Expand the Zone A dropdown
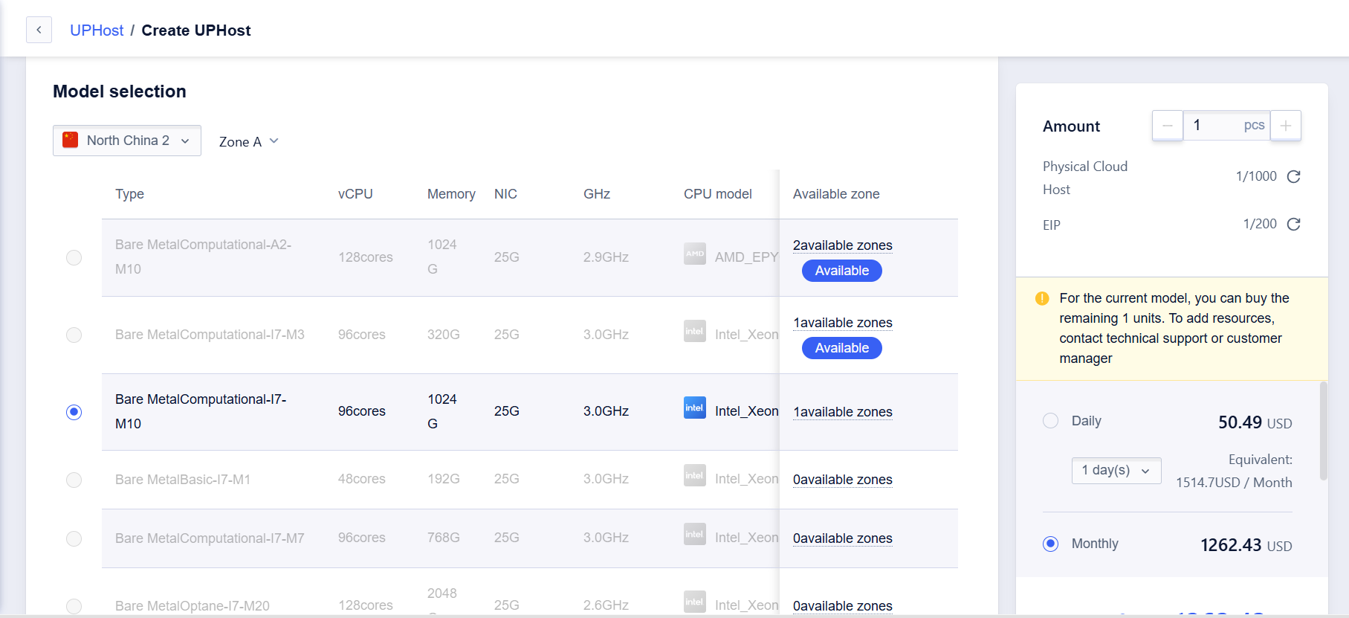1349x618 pixels. 249,141
